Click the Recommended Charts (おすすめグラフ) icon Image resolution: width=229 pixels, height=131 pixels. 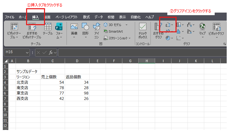click(x=157, y=27)
